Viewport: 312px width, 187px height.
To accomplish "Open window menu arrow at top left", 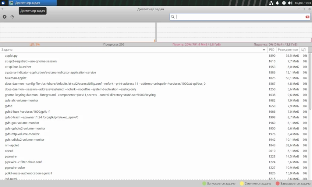I will pos(2,9).
